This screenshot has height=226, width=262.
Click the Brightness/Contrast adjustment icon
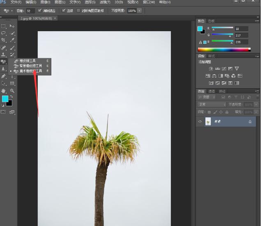[211, 68]
